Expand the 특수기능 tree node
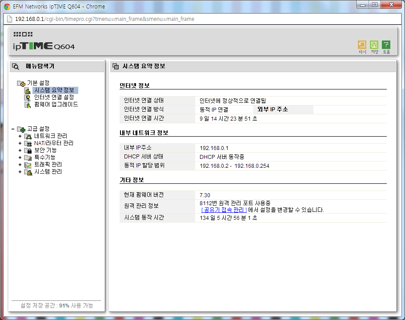This screenshot has height=320, width=405. pyautogui.click(x=20, y=158)
